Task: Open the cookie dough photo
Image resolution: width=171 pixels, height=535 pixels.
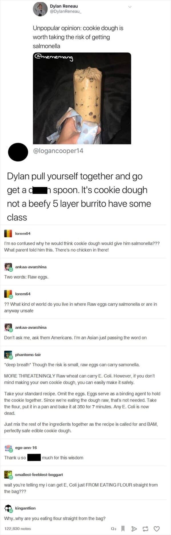Action: pyautogui.click(x=82, y=98)
